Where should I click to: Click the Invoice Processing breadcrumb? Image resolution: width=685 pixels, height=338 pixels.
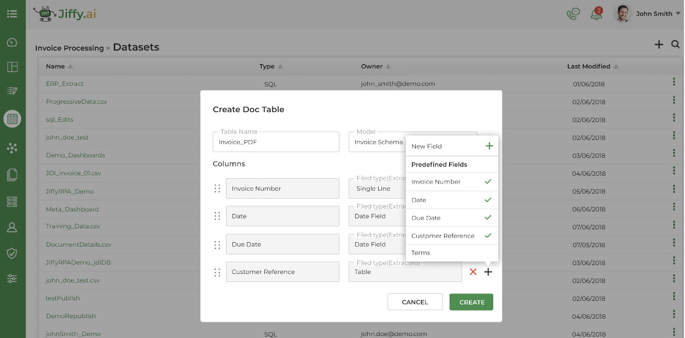click(x=69, y=48)
